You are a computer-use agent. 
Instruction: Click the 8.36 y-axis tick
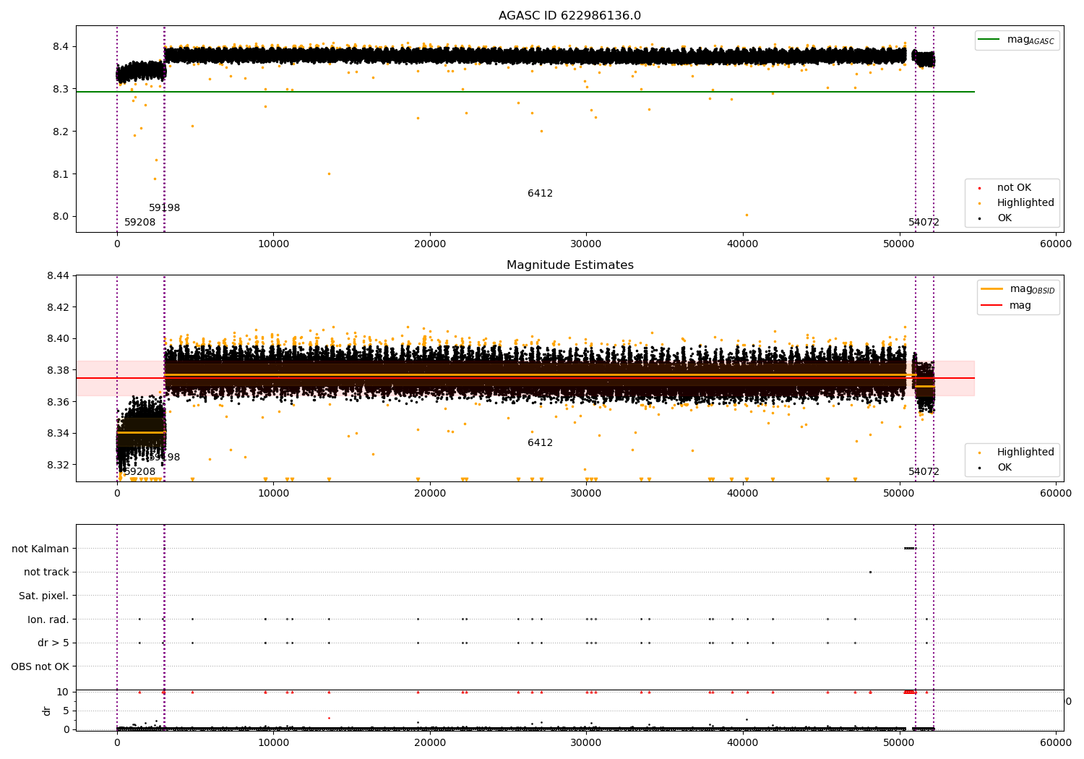pyautogui.click(x=57, y=402)
